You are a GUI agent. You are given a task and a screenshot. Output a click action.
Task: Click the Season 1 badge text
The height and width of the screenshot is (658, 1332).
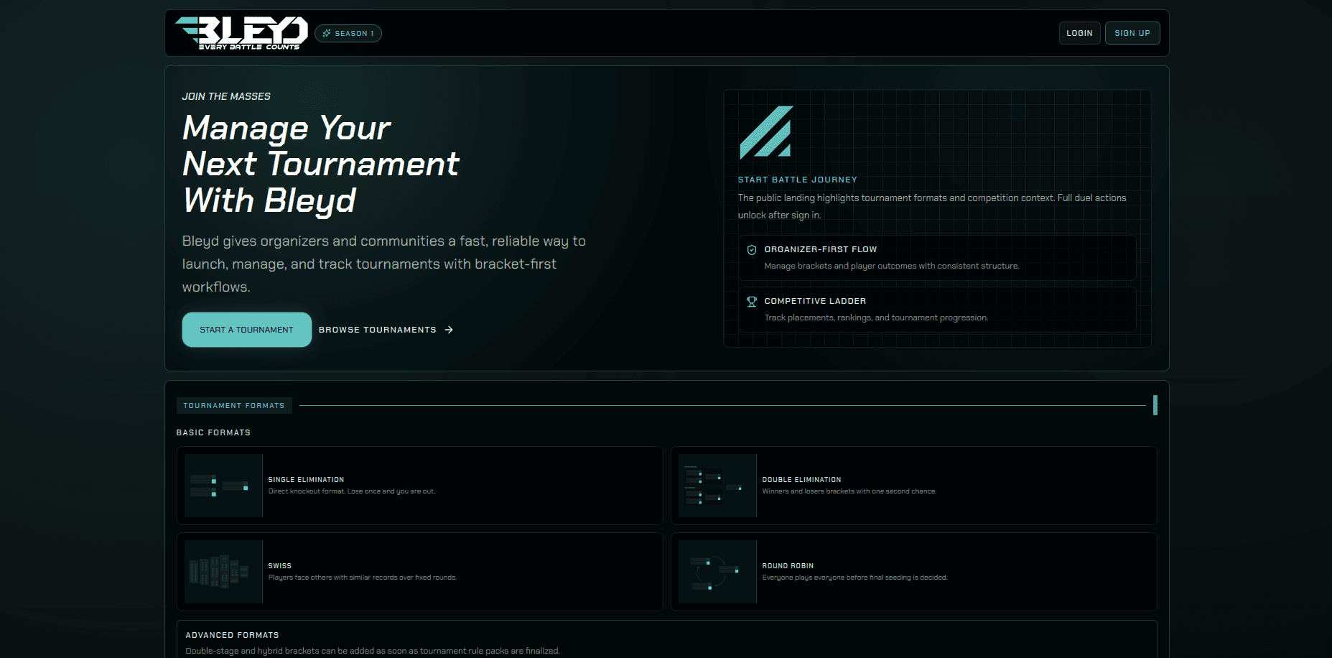(x=354, y=33)
